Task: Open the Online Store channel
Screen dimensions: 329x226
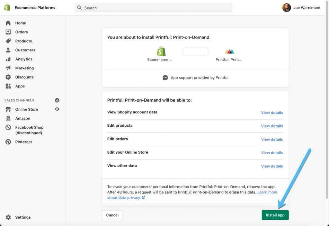Action: (x=26, y=109)
